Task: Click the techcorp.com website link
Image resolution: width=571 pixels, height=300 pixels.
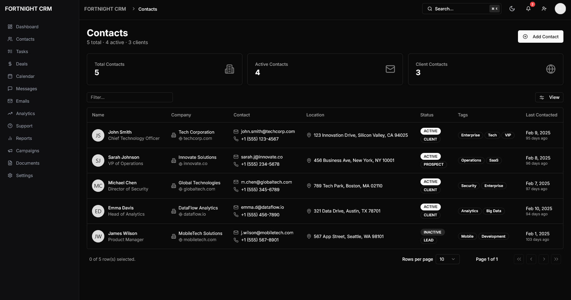Action: click(x=198, y=138)
